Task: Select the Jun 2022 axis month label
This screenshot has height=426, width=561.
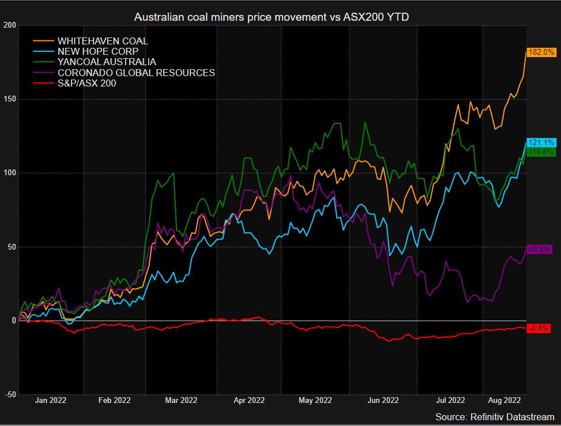Action: click(382, 399)
